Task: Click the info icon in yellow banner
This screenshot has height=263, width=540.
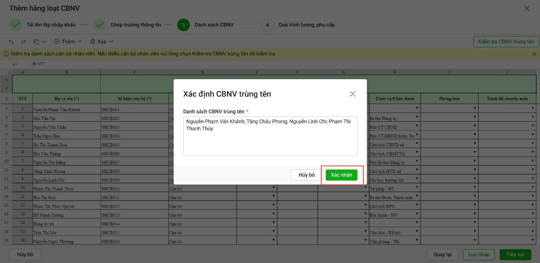Action: pyautogui.click(x=6, y=54)
